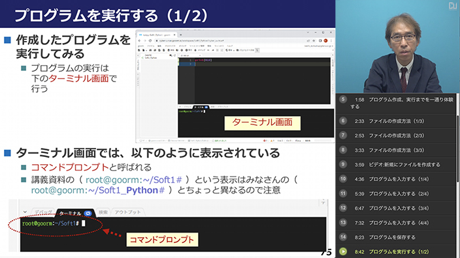The image size is (460, 258).
Task: Switch to the デバッグ tab
Action: point(43,212)
